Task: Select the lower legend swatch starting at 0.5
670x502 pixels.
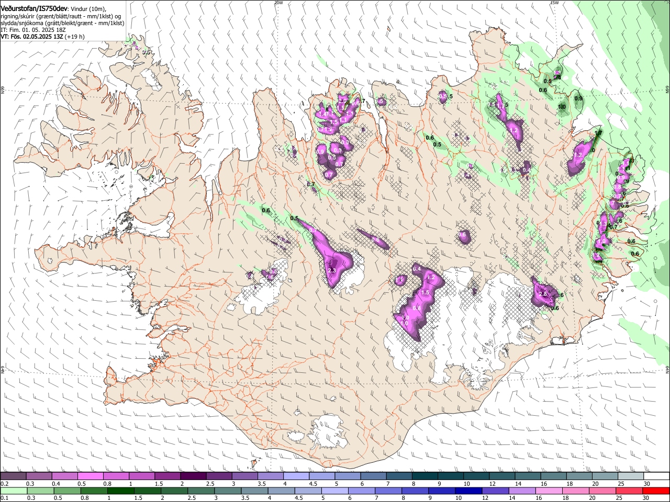Action: [67, 490]
